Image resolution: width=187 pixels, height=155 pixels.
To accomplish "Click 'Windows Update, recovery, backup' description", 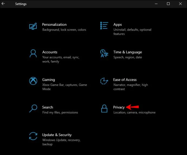I will [x=61, y=142].
